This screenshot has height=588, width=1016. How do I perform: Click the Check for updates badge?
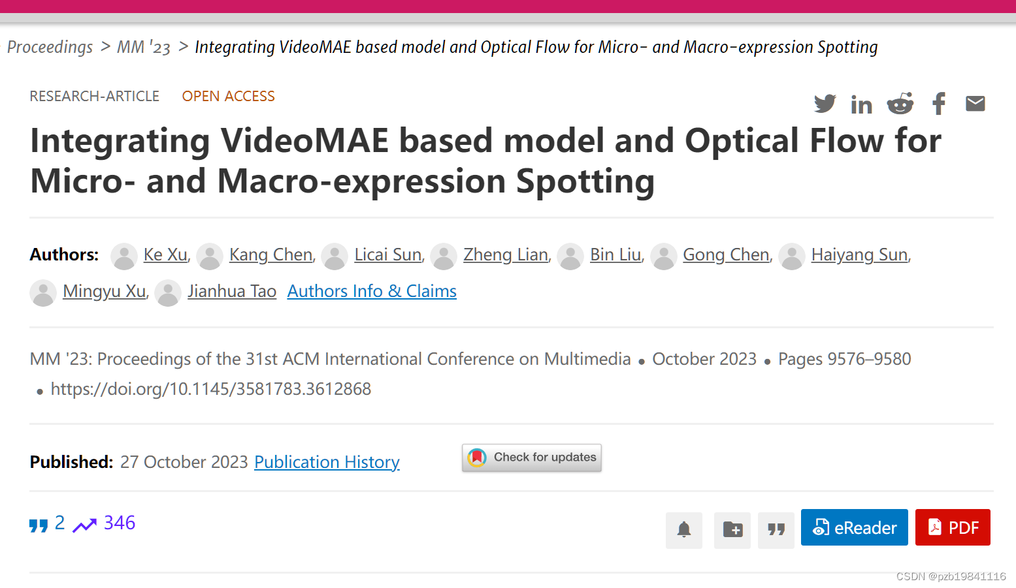tap(531, 457)
